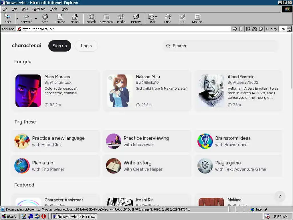Open the Favorites toolbar button

click(106, 19)
